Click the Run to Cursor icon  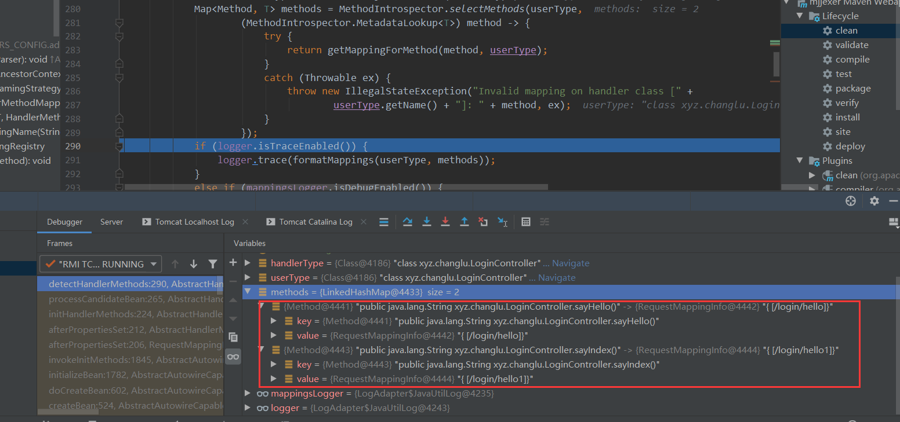click(503, 222)
